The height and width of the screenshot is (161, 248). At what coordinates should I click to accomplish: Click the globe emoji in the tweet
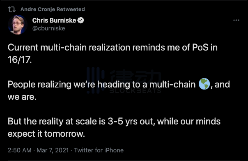(204, 84)
